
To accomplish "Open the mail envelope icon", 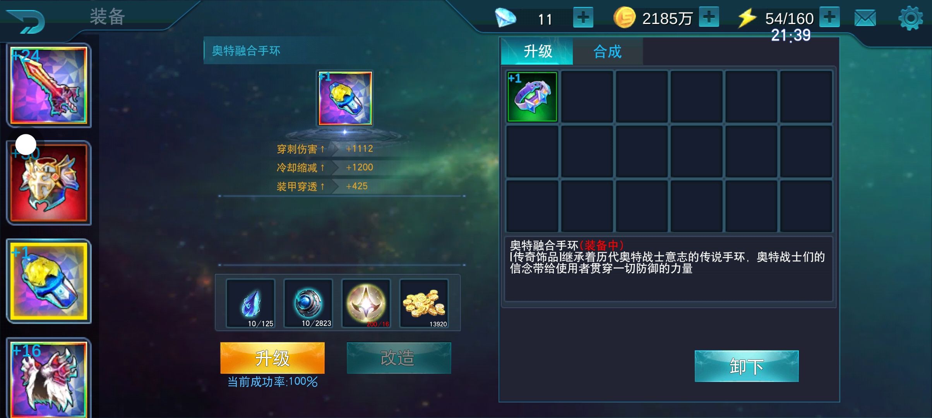I will [x=865, y=18].
